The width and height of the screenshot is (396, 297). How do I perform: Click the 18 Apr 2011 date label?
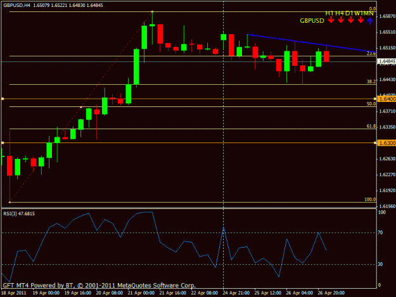click(x=13, y=293)
